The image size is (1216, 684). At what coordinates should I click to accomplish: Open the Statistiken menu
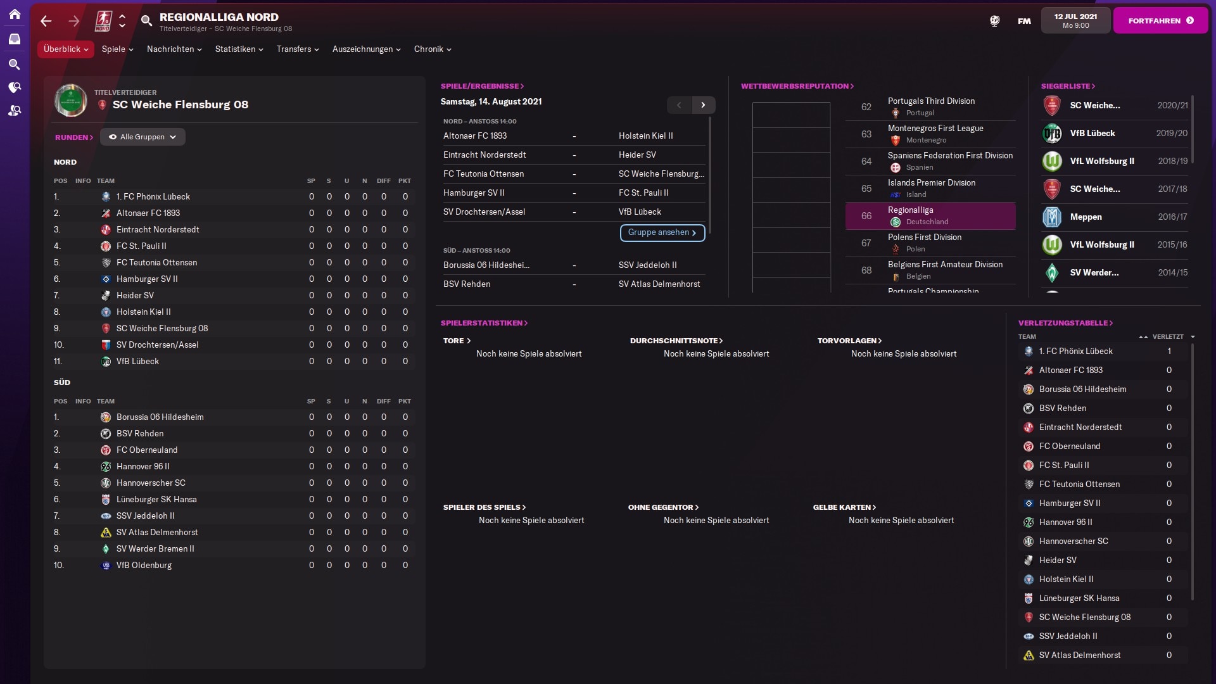tap(239, 49)
